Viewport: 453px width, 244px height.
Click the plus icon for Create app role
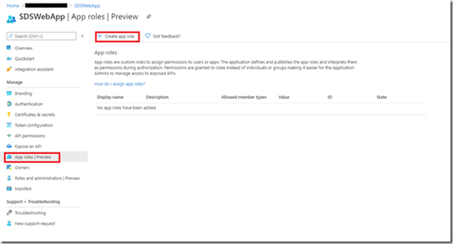tap(100, 36)
